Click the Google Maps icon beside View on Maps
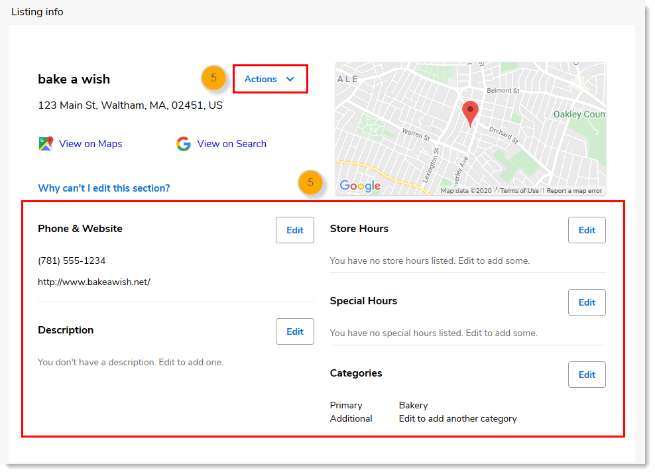Viewport: 655px width, 474px height. coord(46,143)
